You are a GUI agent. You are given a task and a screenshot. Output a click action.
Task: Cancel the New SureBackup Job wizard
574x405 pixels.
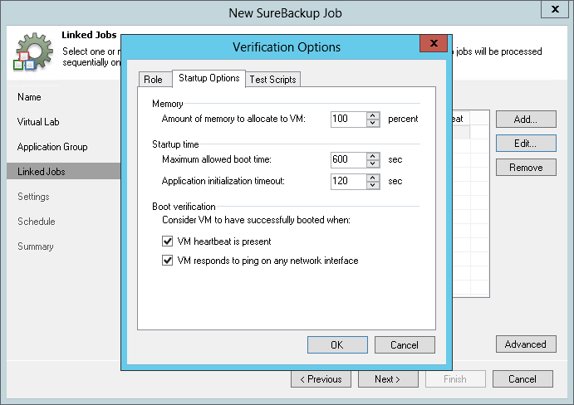pos(522,379)
